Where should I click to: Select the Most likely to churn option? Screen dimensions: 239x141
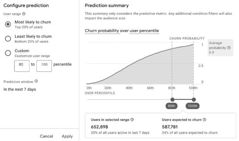tap(8, 24)
